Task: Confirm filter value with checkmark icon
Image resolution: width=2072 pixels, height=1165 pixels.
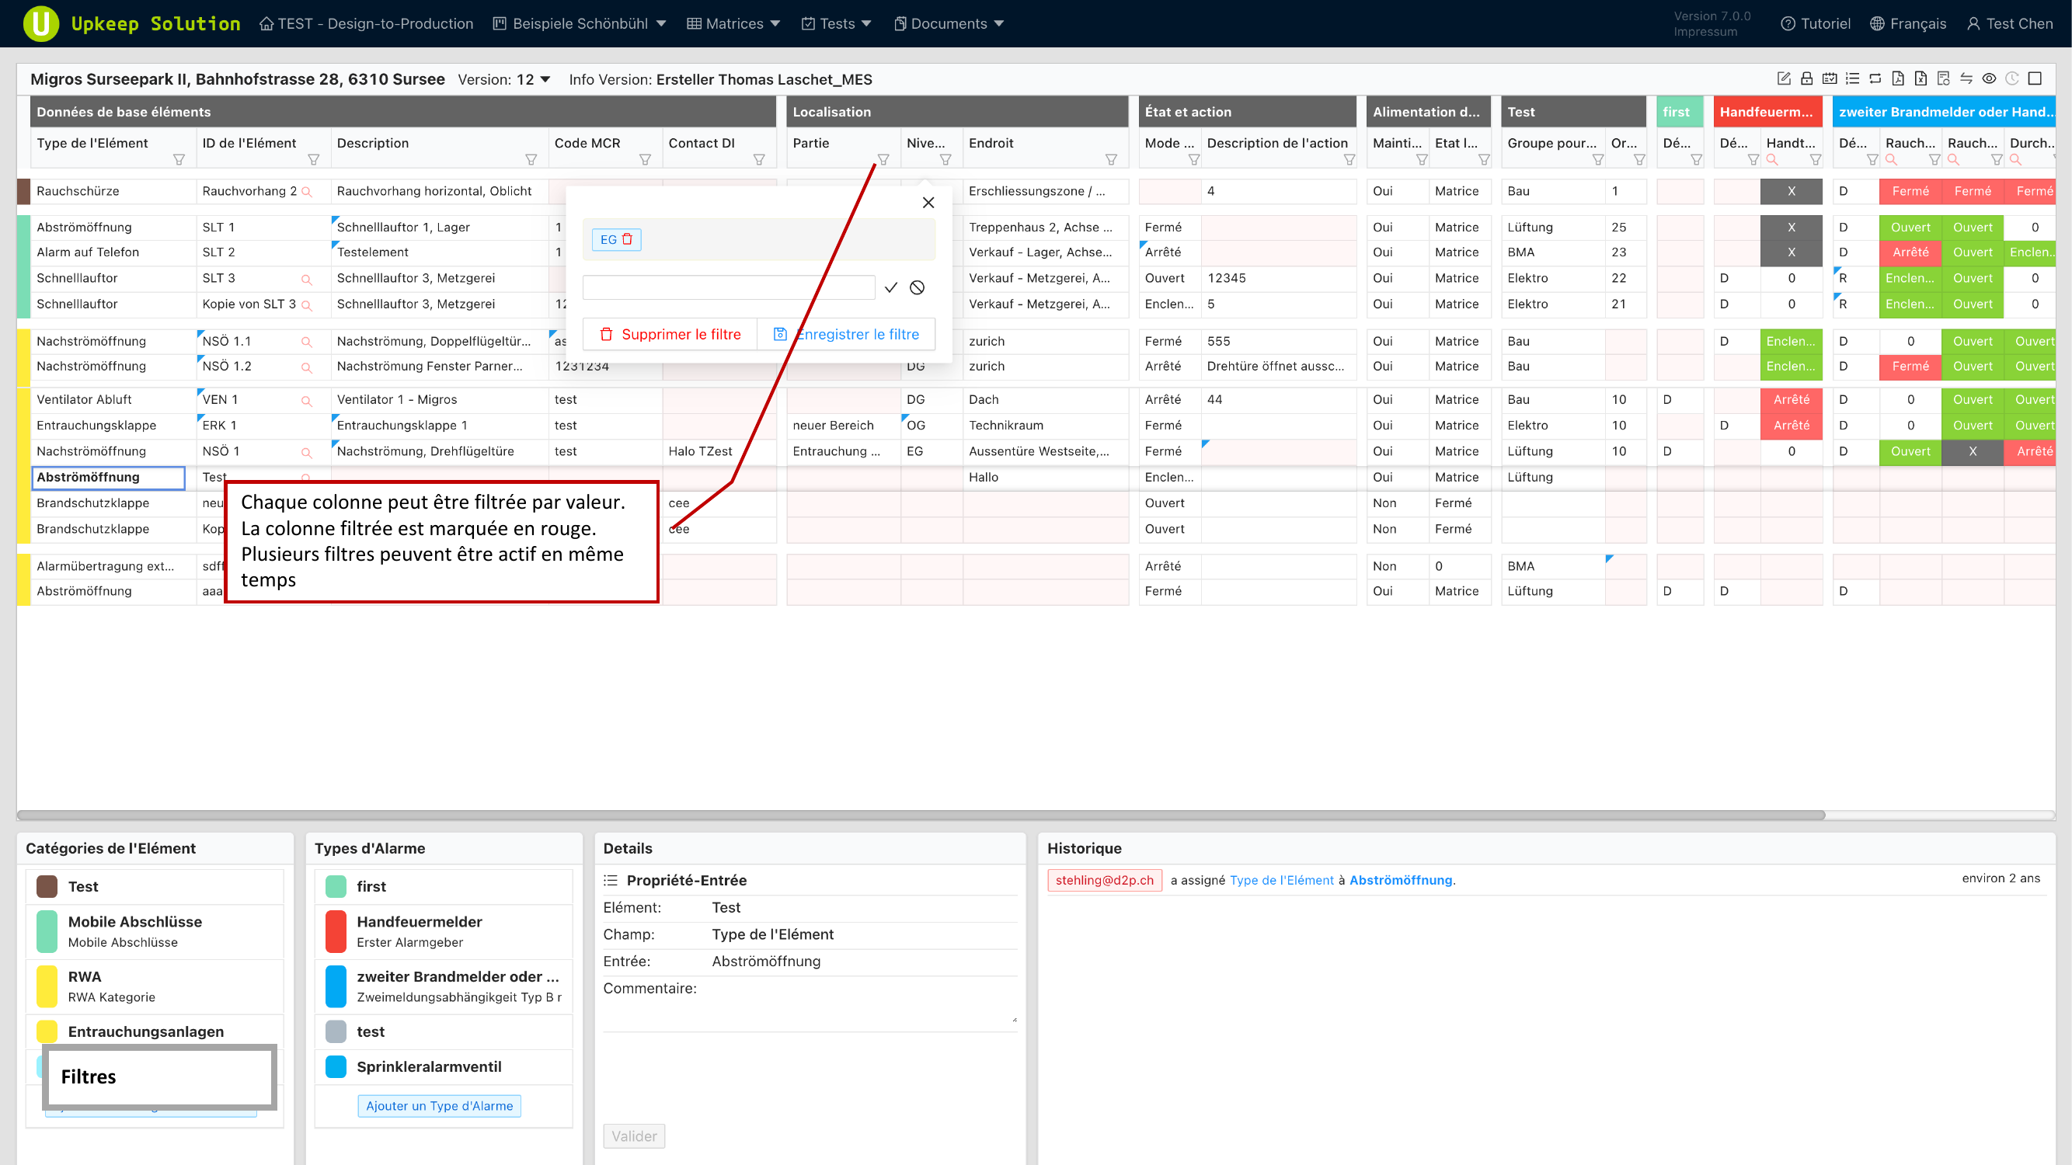Action: coord(890,287)
